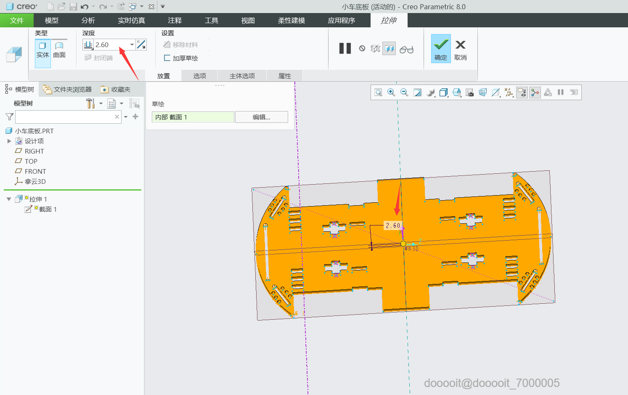Click the glasses verify preview icon
The height and width of the screenshot is (395, 628).
406,50
